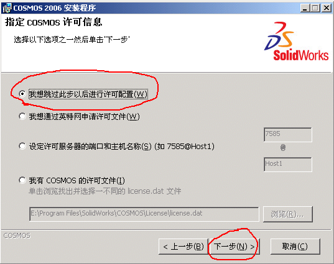Proceed with 下一步(N) button
Image resolution: width=334 pixels, height=264 pixels.
point(234,247)
